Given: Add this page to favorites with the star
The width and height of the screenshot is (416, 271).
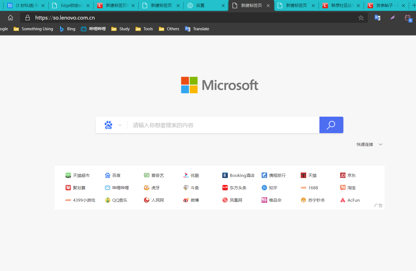Looking at the screenshot, I should [361, 18].
